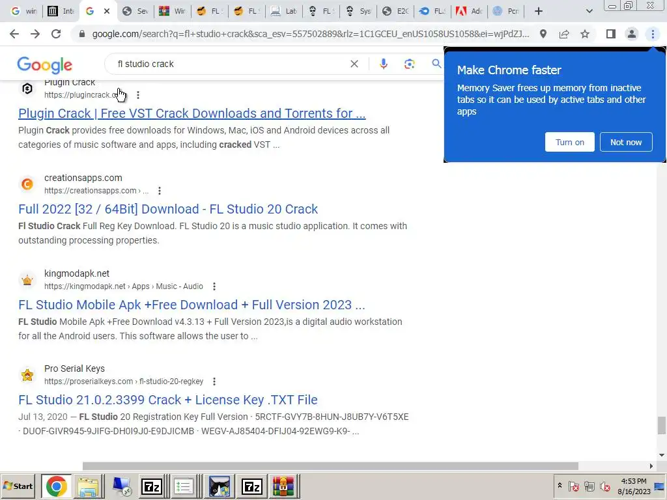The height and width of the screenshot is (500, 667).
Task: Close the active Google search tab
Action: click(x=107, y=11)
